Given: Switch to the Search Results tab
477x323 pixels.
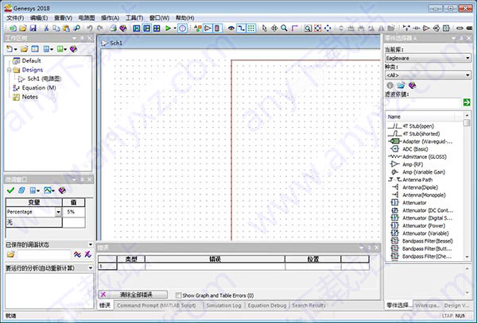Looking at the screenshot, I should click(x=308, y=306).
